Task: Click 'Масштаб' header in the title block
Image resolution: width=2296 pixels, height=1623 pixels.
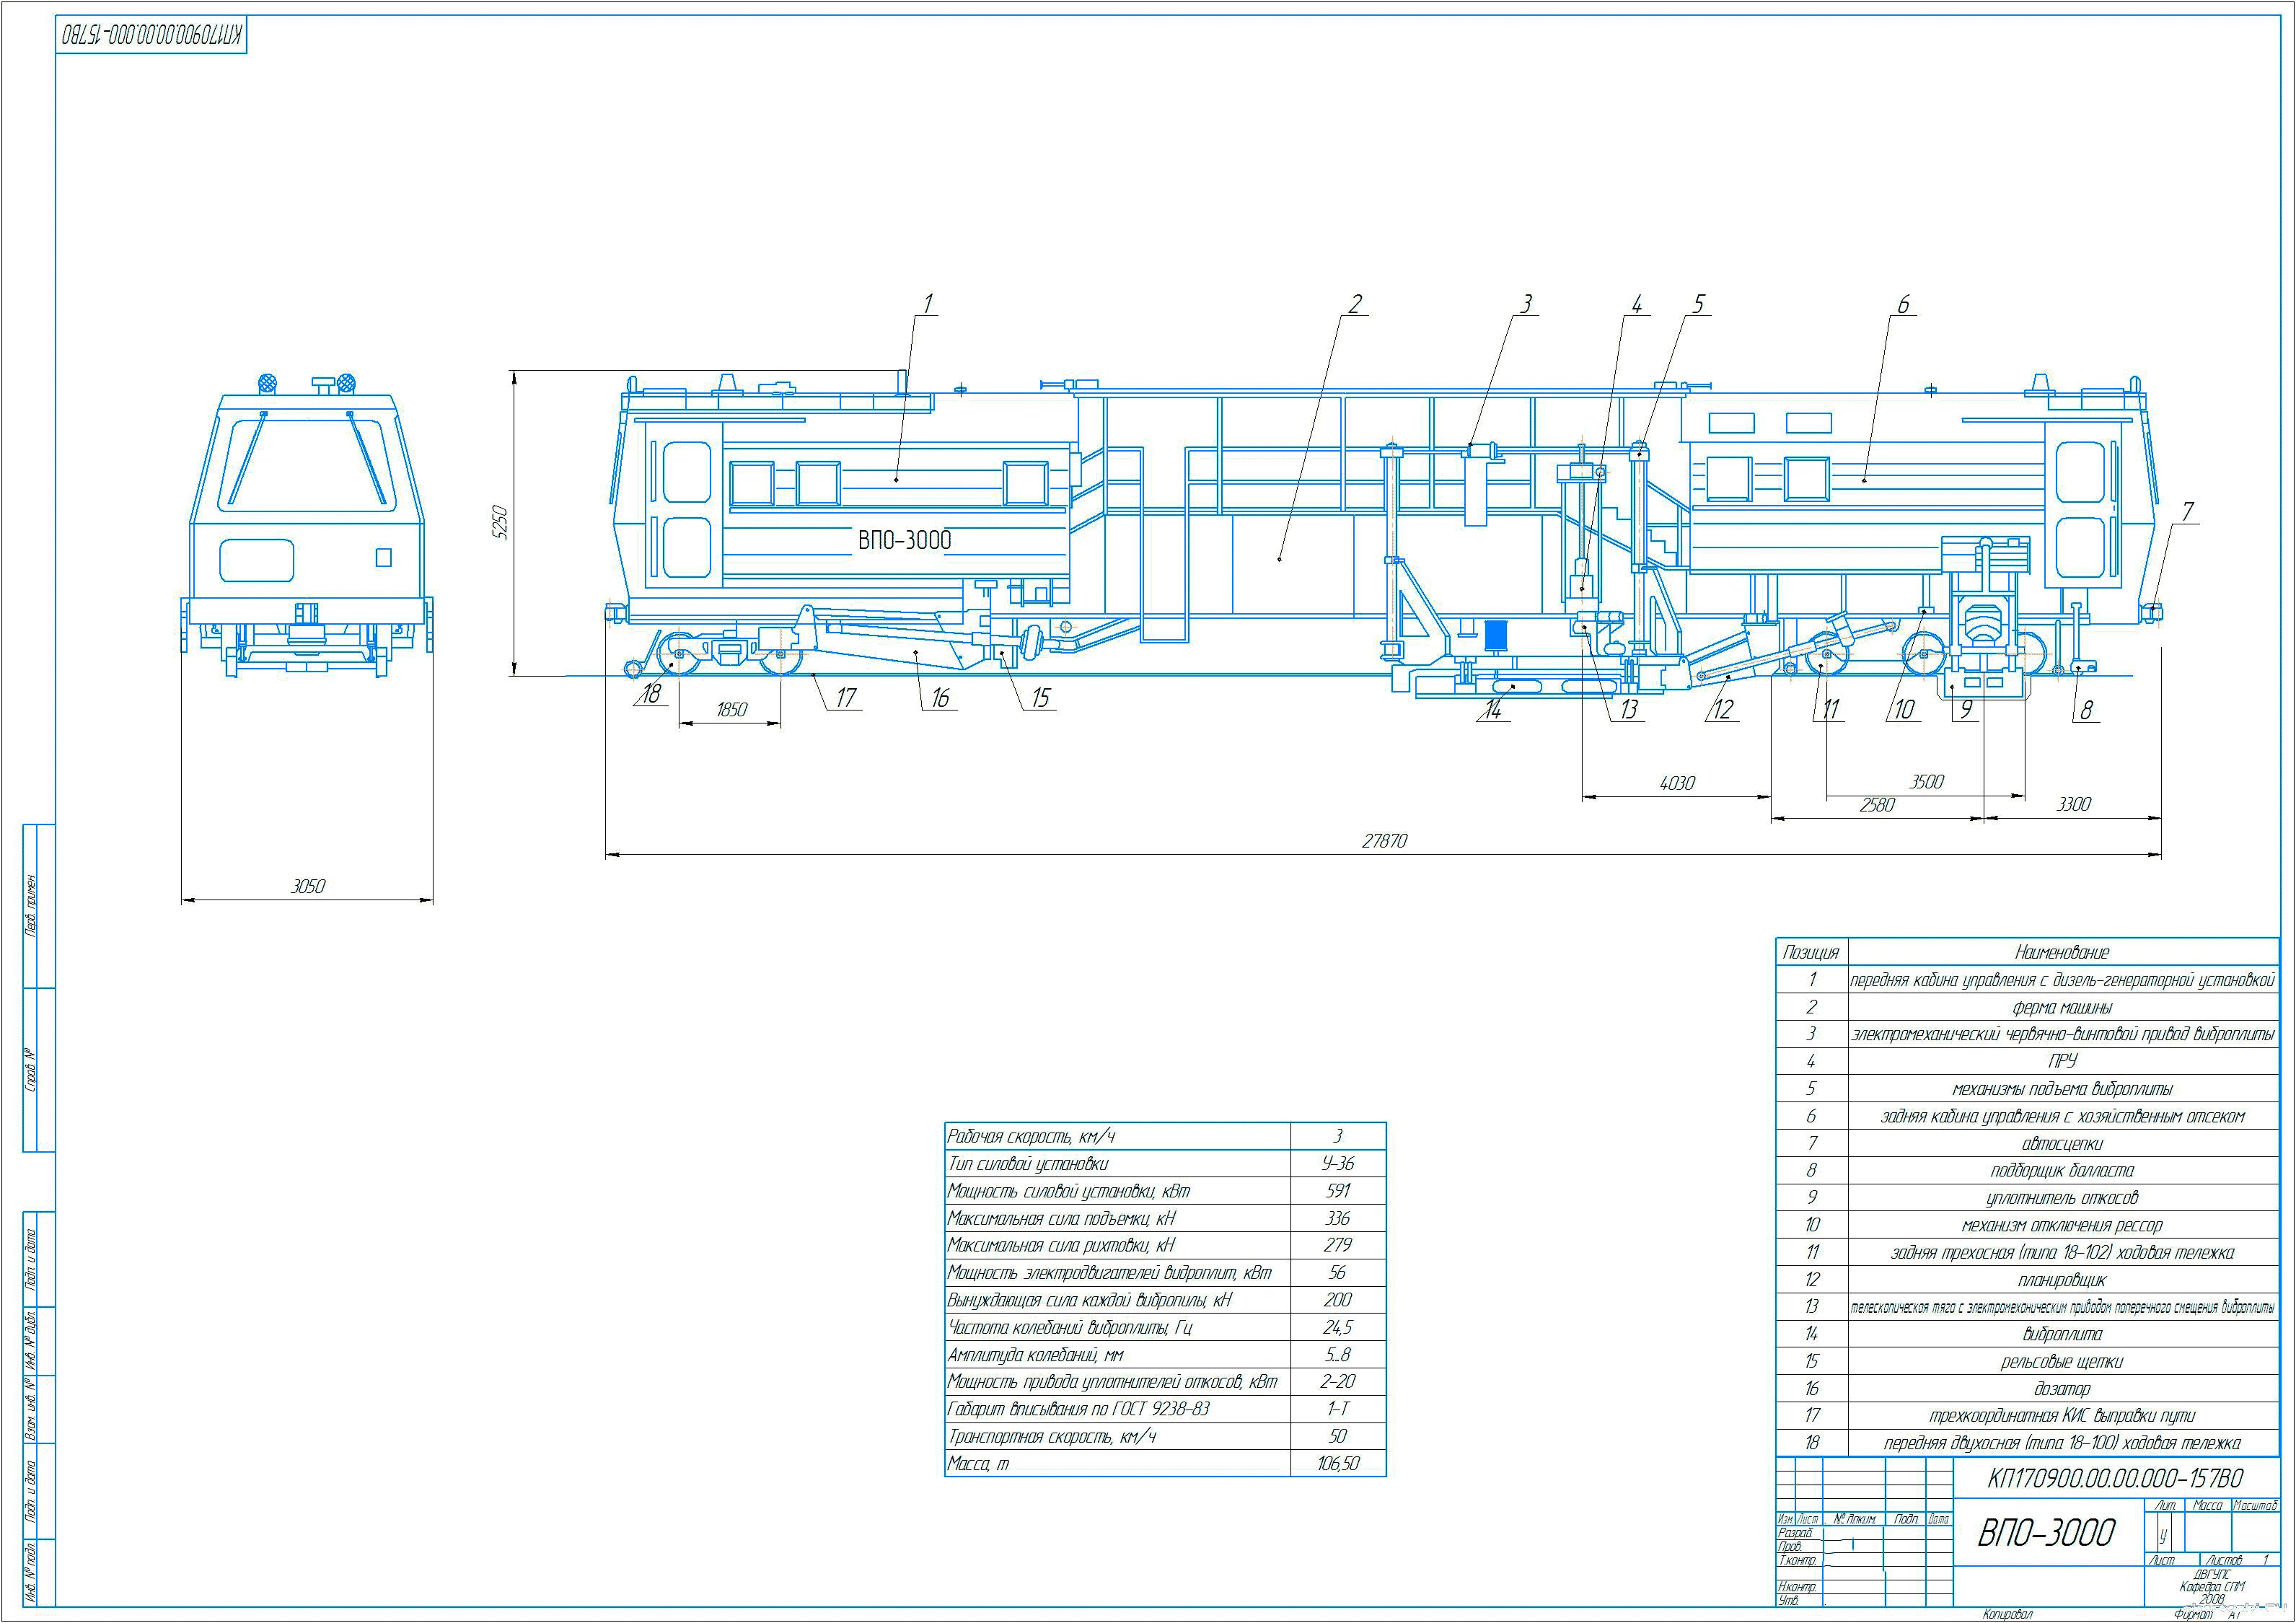Action: (2254, 1506)
